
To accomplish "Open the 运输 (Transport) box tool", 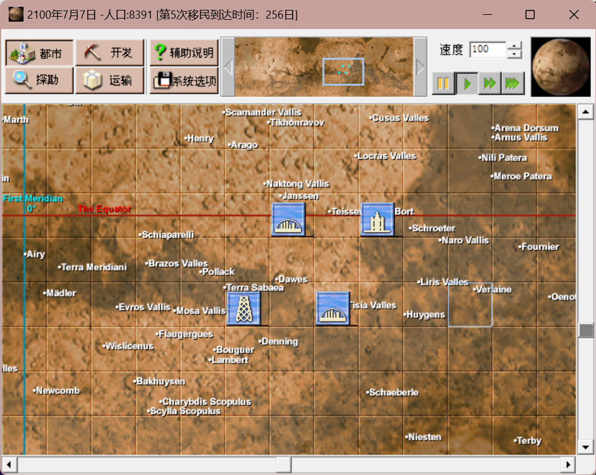I will [110, 80].
